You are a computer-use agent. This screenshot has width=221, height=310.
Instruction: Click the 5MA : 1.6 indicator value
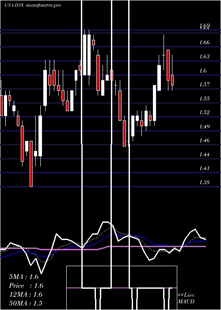24,277
